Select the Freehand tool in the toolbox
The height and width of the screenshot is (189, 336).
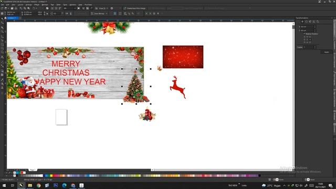2,36
